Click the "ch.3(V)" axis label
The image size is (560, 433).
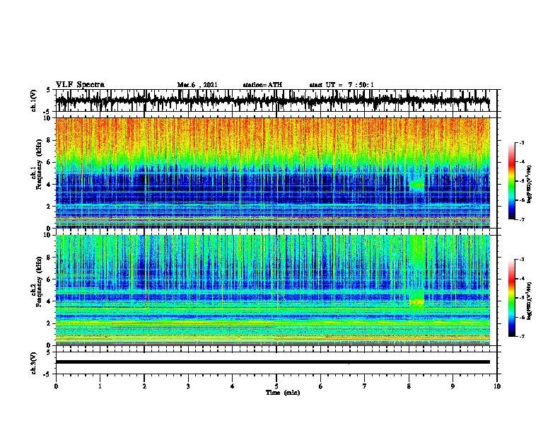34,363
